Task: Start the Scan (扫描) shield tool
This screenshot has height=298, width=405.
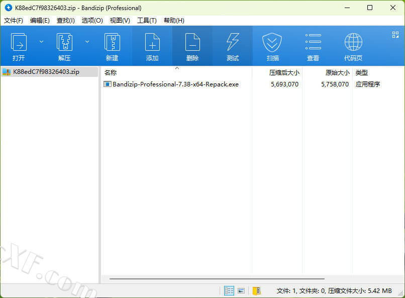Action: tap(272, 46)
